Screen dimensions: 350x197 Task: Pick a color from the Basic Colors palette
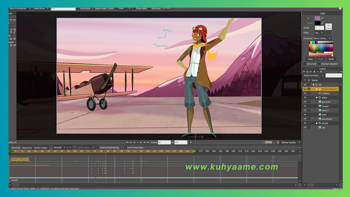click(x=321, y=48)
